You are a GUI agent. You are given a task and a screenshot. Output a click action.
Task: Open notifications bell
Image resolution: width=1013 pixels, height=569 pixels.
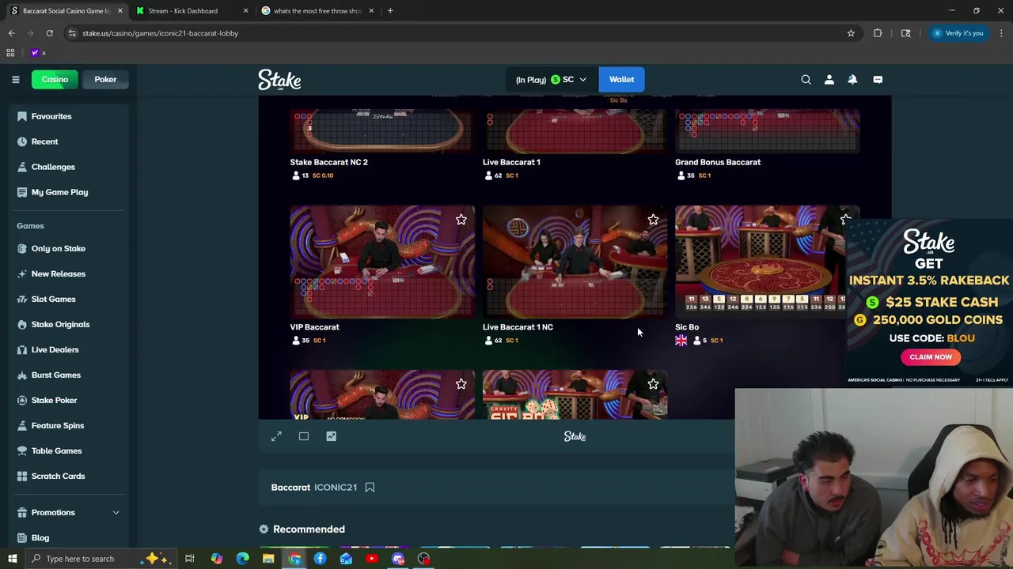(x=852, y=79)
